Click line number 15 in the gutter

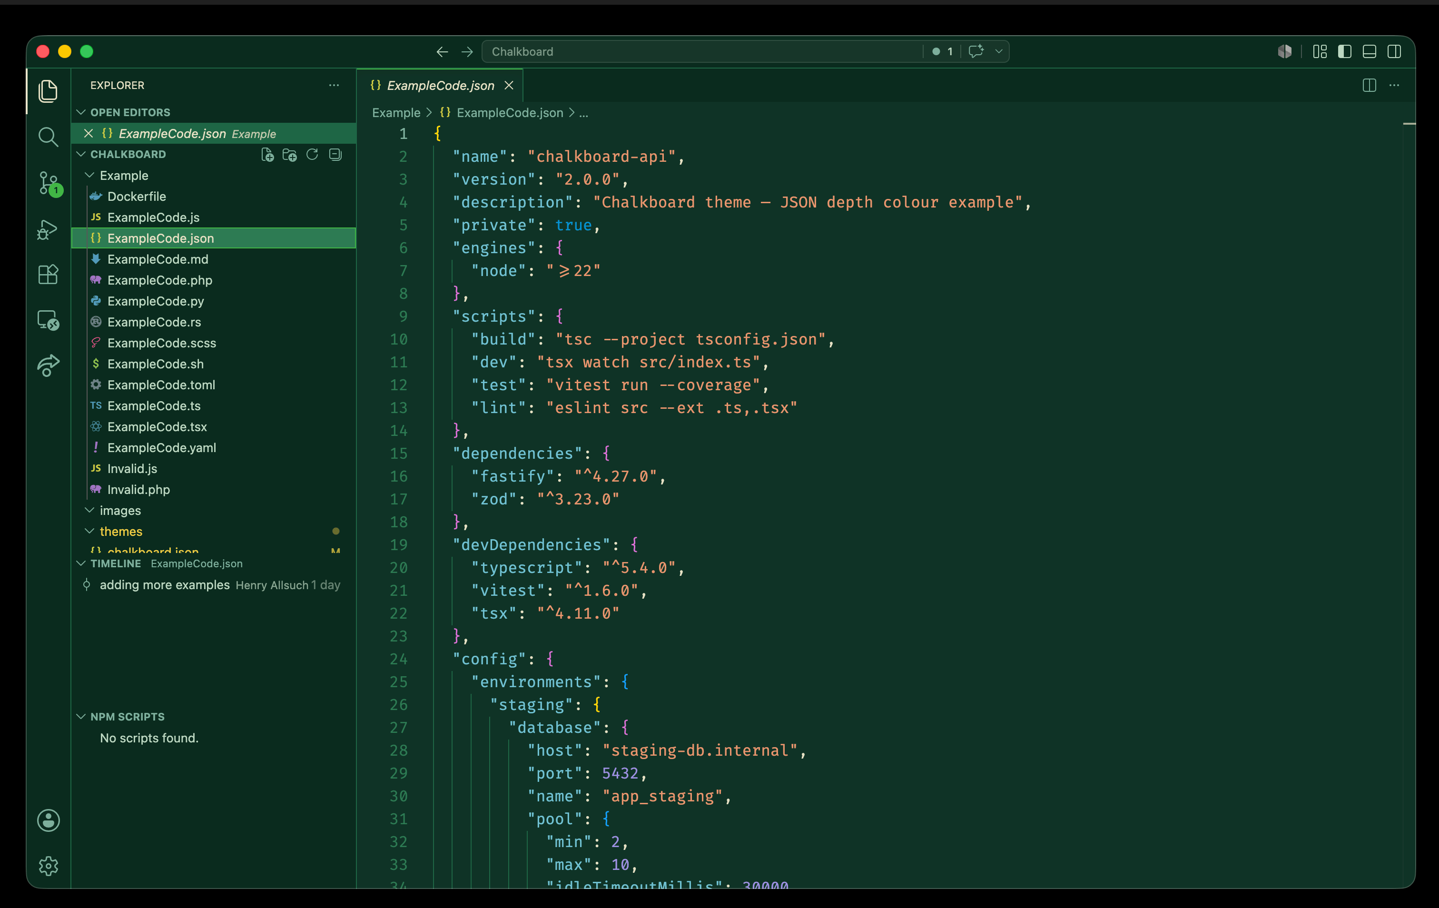[399, 453]
